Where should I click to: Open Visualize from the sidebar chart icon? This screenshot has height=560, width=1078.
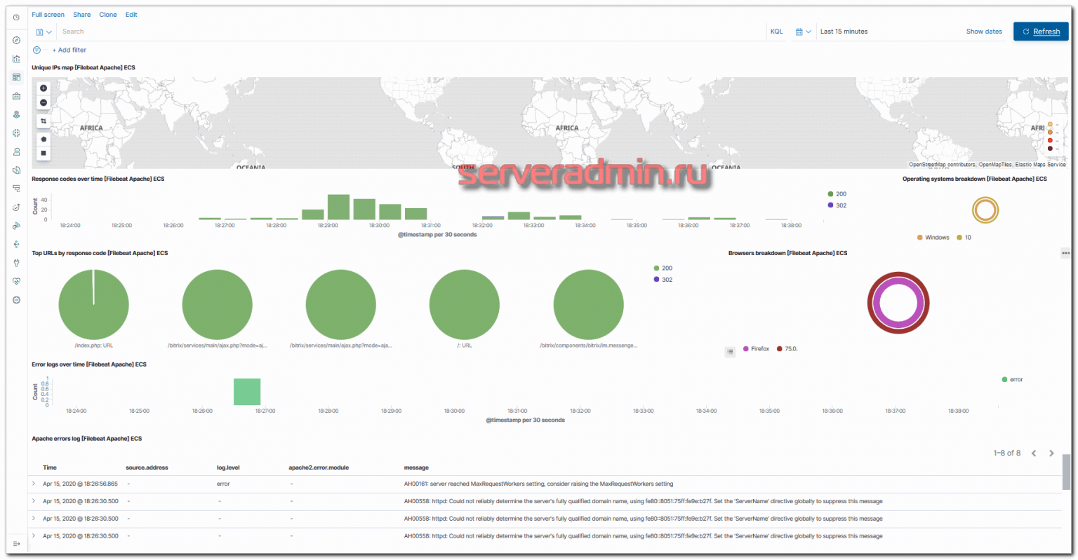[x=16, y=59]
